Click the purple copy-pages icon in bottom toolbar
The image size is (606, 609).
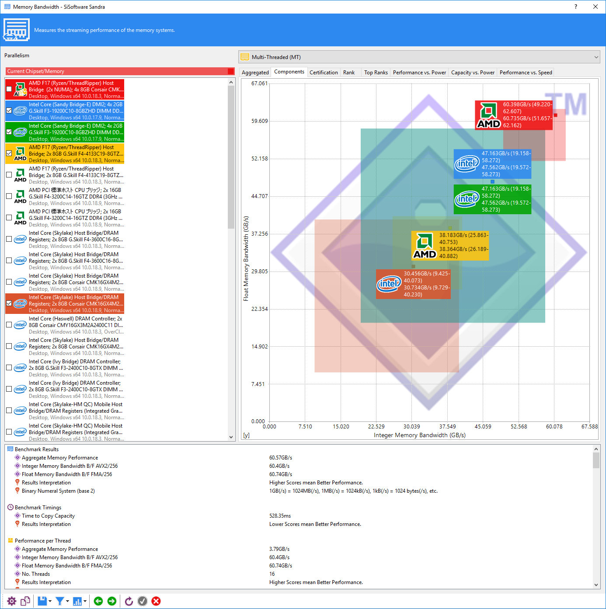coord(25,601)
